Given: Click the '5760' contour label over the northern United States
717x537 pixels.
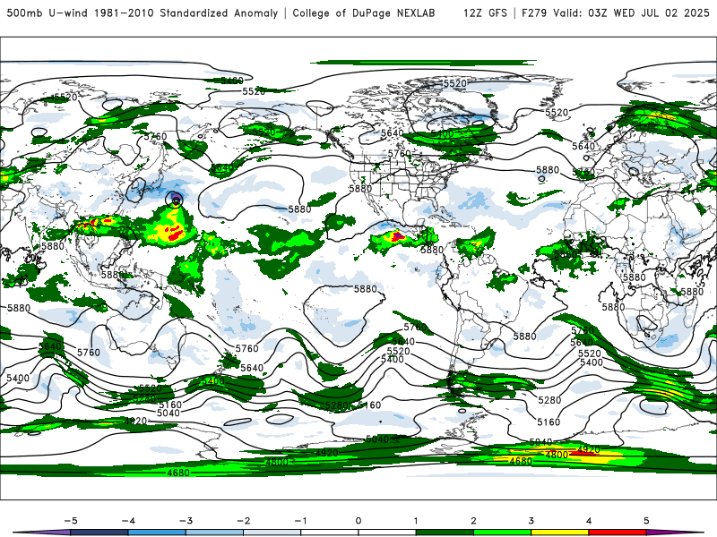Looking at the screenshot, I should click(x=399, y=153).
